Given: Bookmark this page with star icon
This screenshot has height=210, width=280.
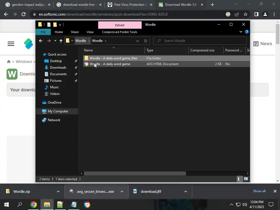Looking at the screenshot, I should point(246,14).
